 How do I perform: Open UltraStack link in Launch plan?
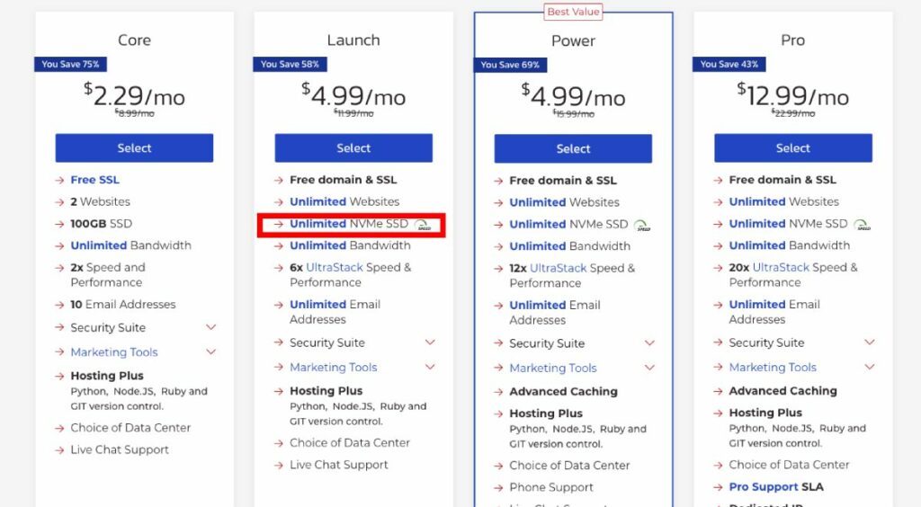coord(334,267)
